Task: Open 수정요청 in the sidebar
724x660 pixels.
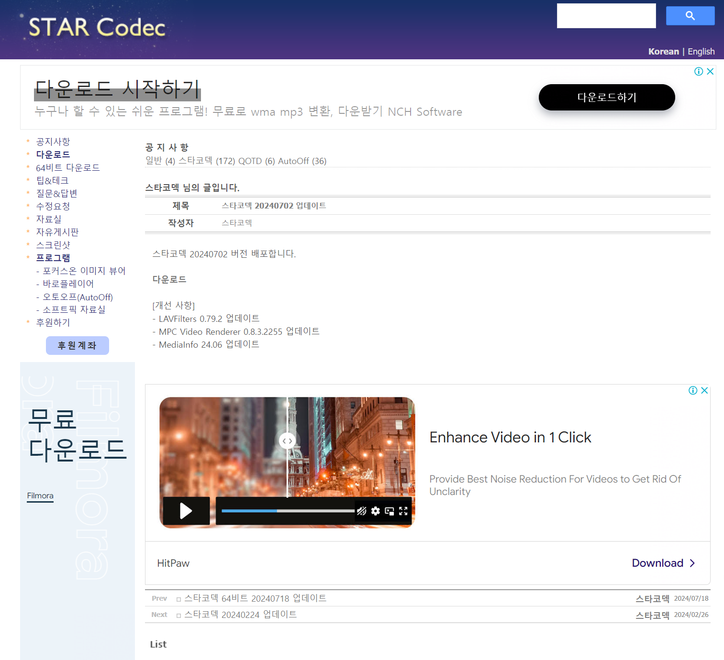Action: click(x=53, y=206)
